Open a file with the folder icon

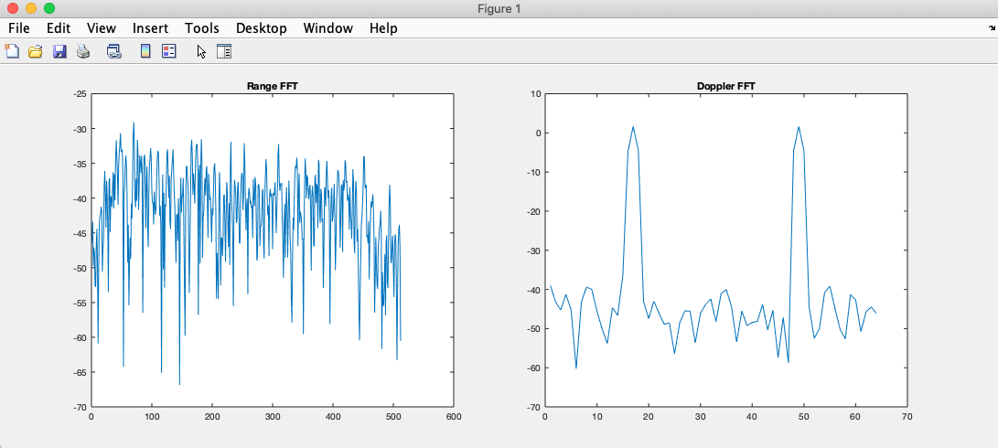tap(35, 51)
